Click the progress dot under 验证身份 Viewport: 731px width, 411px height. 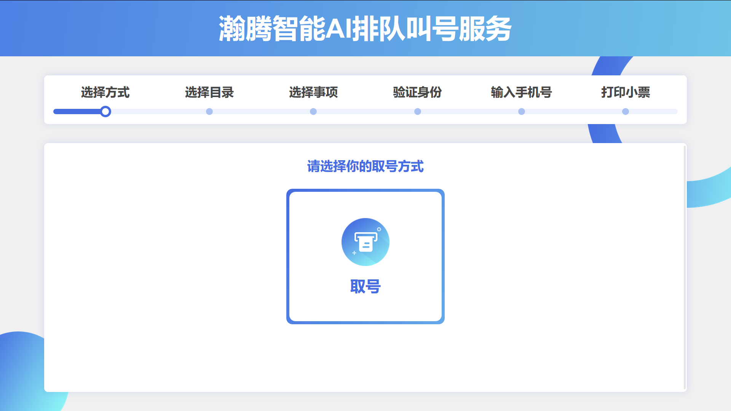point(418,112)
